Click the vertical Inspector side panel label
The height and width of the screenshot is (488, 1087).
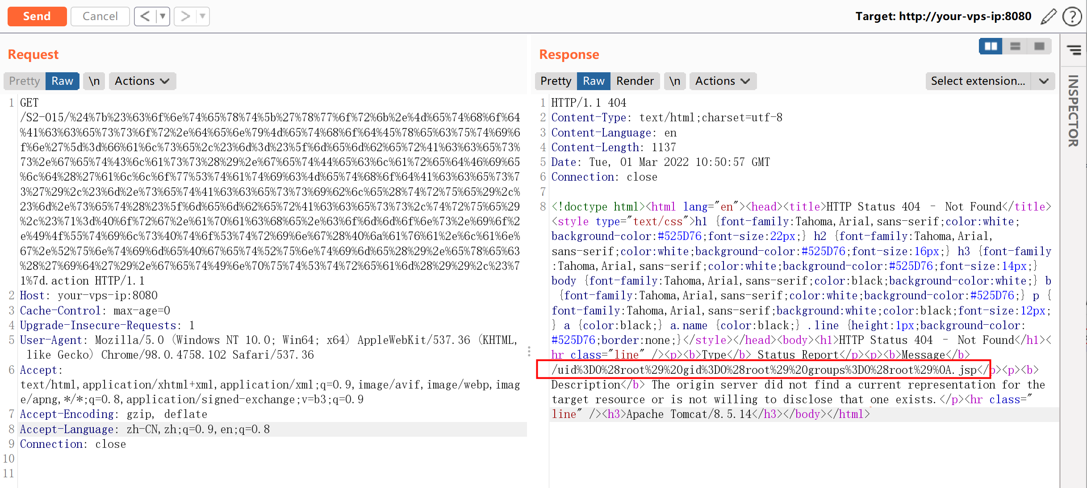(x=1074, y=111)
